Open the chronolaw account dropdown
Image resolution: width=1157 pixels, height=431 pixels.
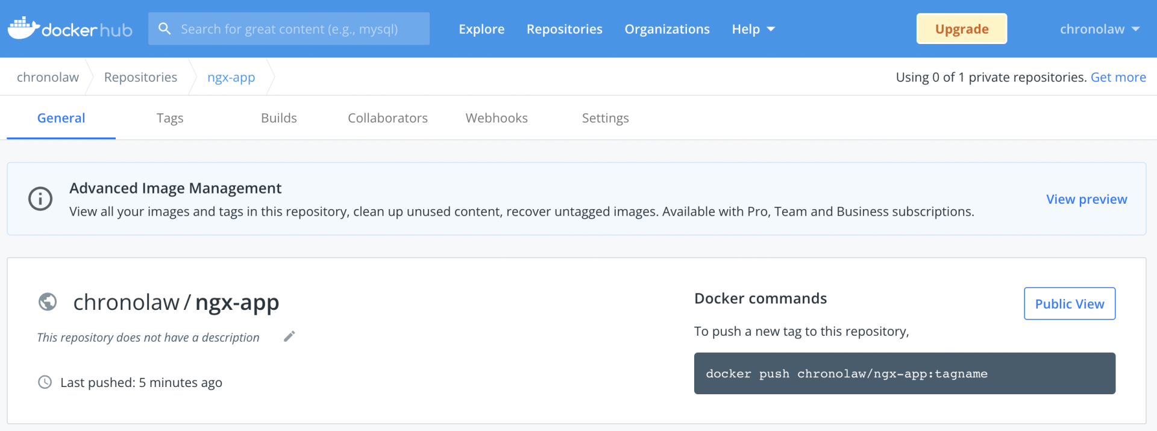point(1099,29)
